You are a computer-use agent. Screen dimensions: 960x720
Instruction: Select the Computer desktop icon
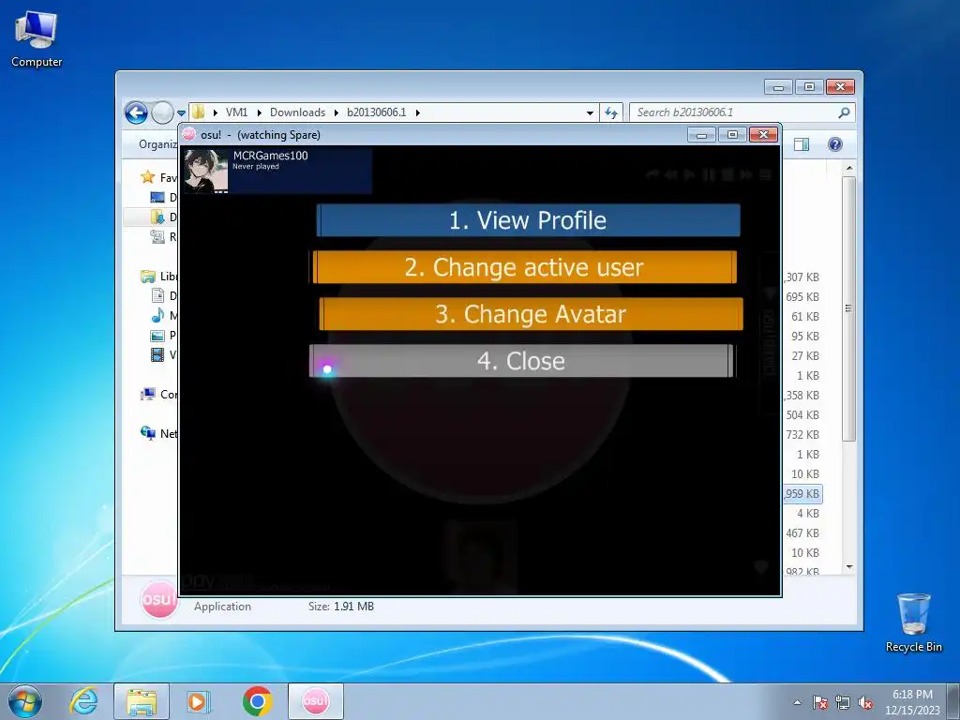[x=37, y=39]
